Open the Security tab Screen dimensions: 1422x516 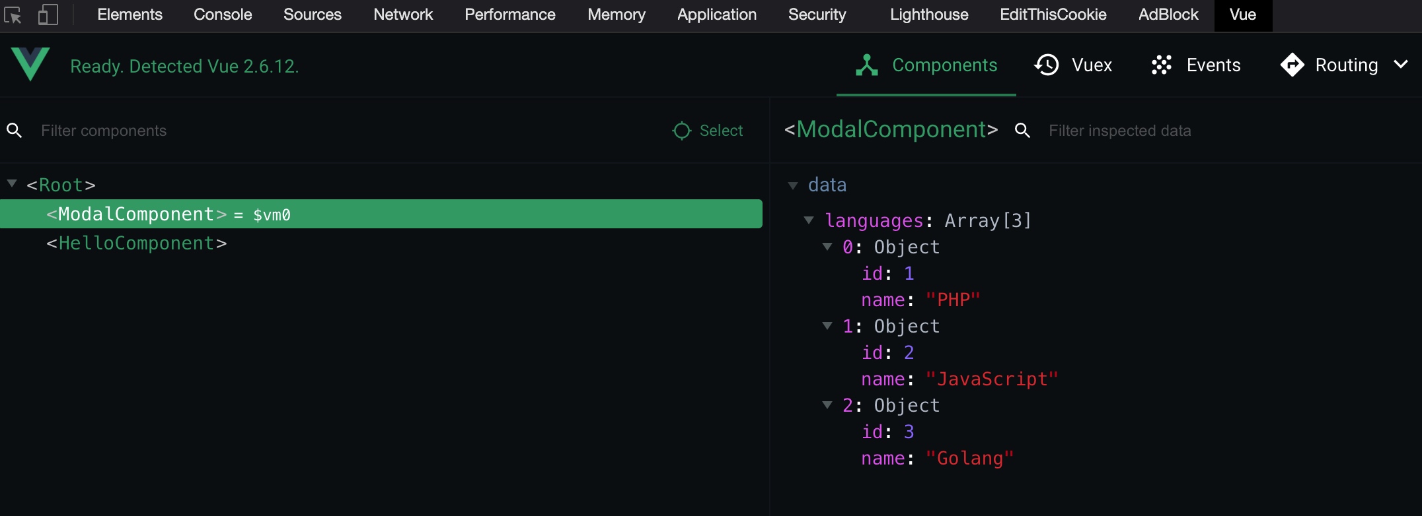[817, 15]
